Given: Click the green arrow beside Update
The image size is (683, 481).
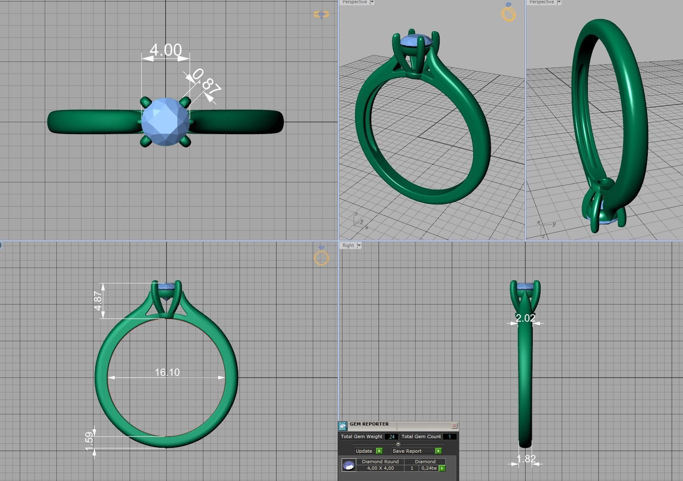Looking at the screenshot, I should (379, 451).
